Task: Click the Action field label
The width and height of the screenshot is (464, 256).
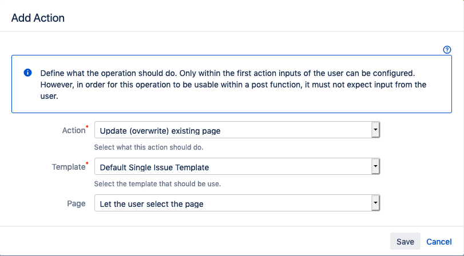Action: [x=73, y=130]
